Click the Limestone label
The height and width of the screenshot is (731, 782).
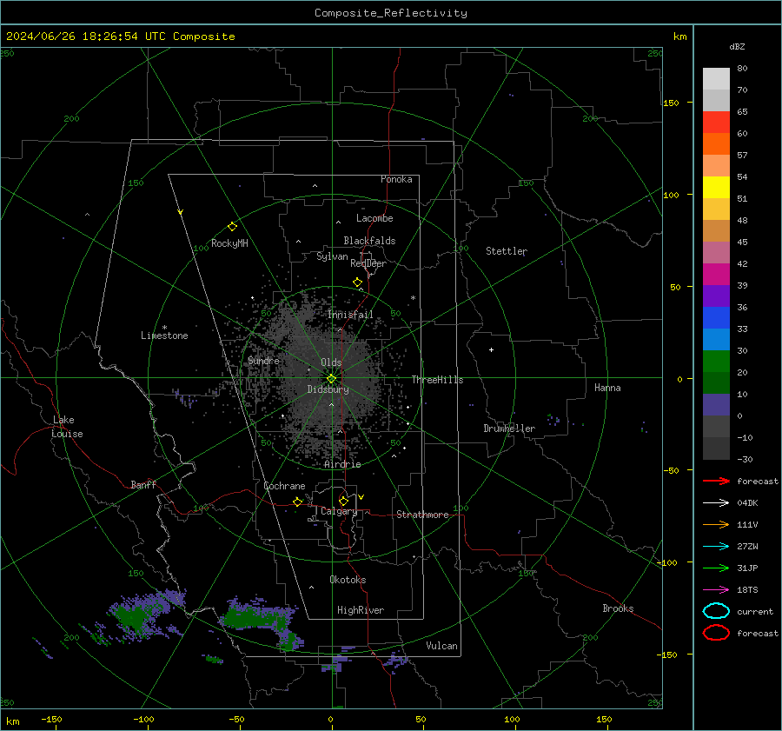tap(164, 336)
